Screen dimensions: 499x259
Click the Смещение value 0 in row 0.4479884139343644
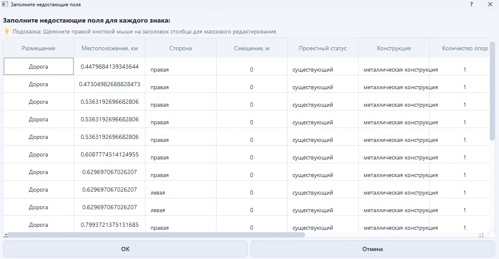tap(252, 69)
